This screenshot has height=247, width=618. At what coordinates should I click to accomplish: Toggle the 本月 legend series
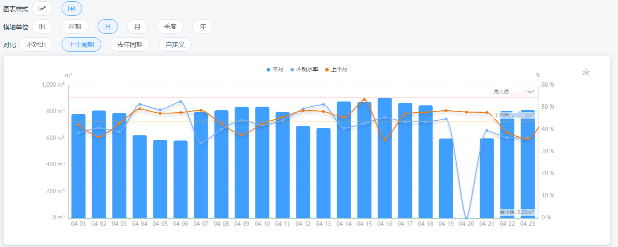click(x=275, y=70)
